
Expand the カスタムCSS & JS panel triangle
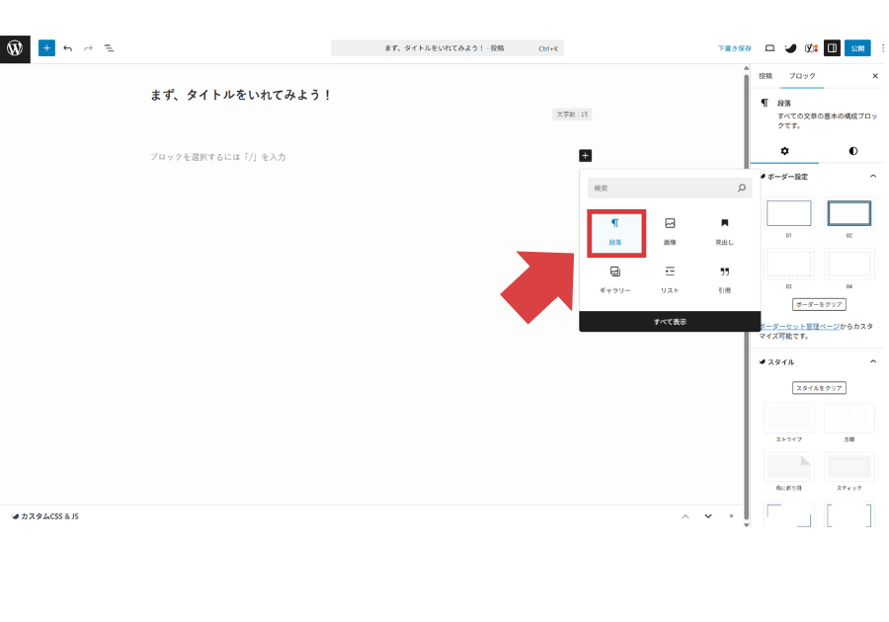pos(731,516)
